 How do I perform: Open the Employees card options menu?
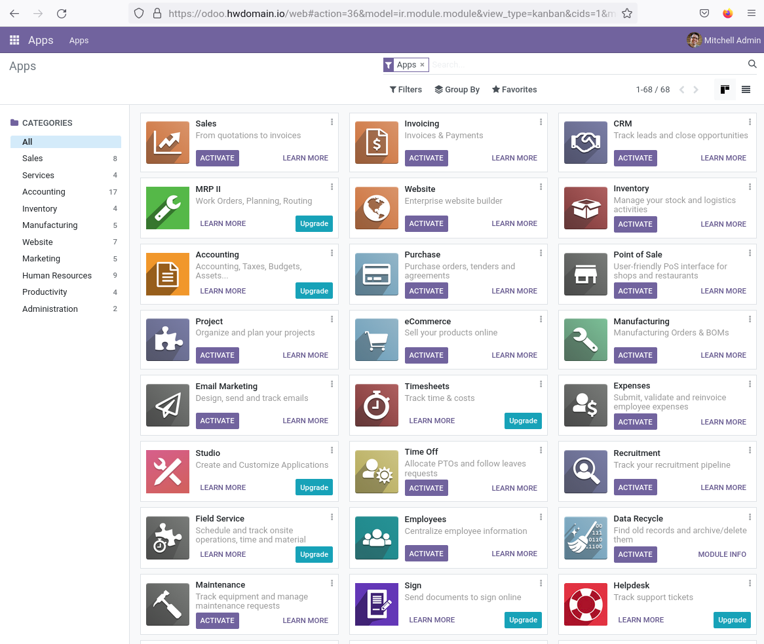(541, 517)
